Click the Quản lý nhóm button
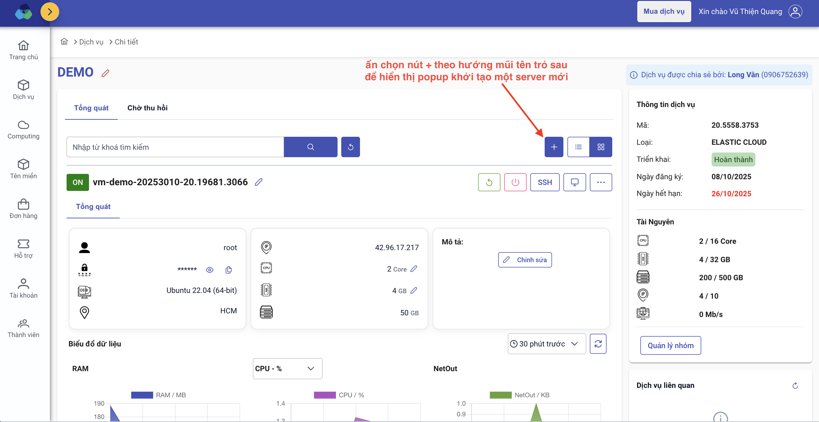 670,345
